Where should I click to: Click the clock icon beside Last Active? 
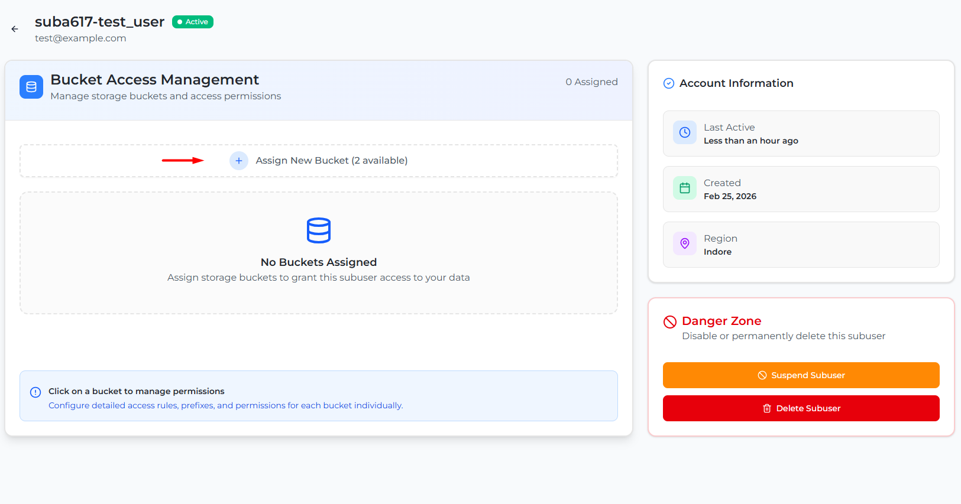[x=685, y=133]
